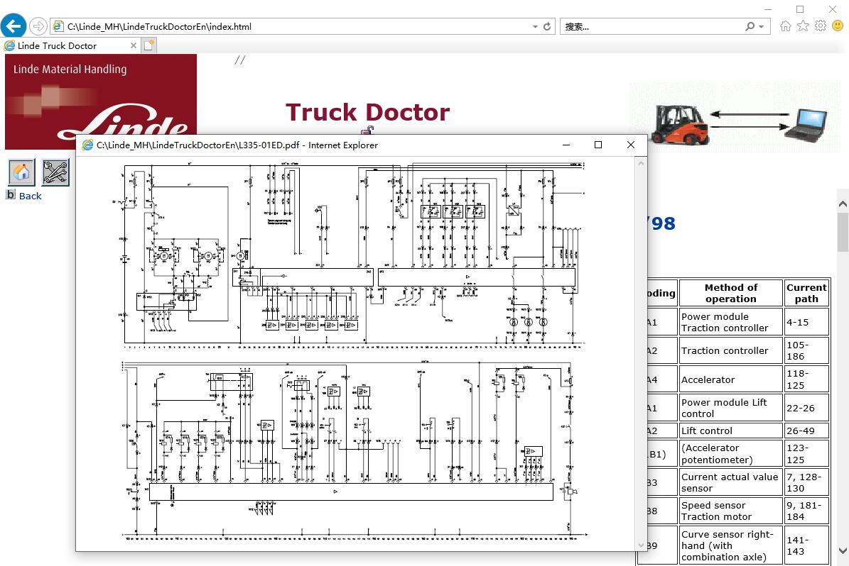This screenshot has width=849, height=566.
Task: Open Favorites with the star icon
Action: tap(803, 26)
